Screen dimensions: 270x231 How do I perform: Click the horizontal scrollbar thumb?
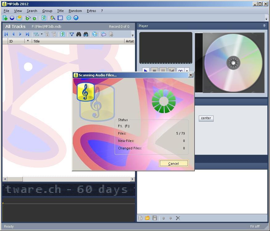(15, 179)
